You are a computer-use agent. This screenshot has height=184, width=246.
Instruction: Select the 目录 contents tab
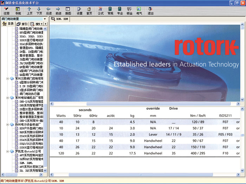(8, 24)
